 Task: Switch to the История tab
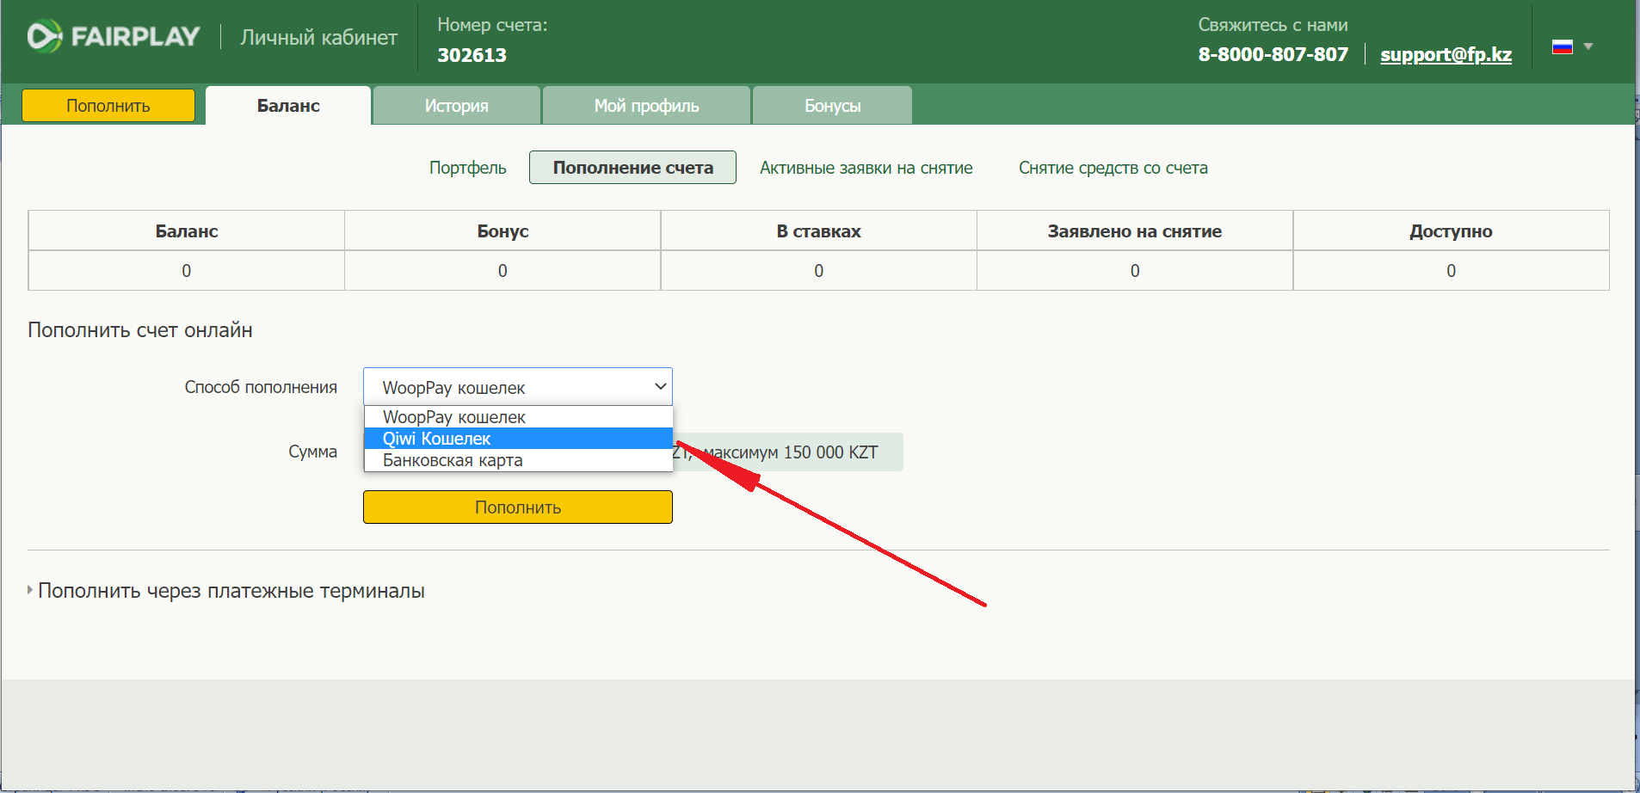pyautogui.click(x=457, y=106)
